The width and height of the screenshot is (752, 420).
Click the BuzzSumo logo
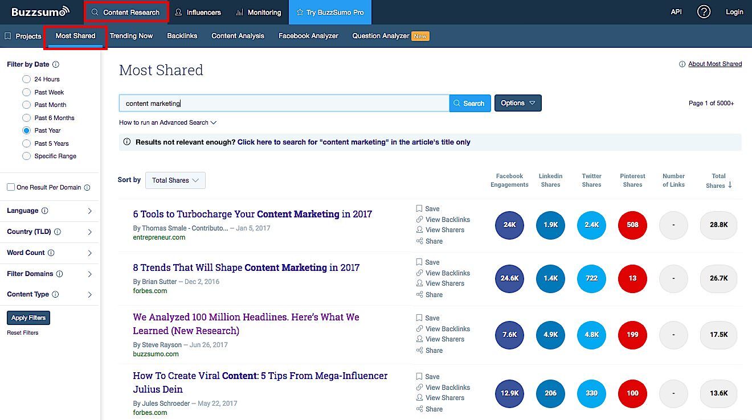coord(40,11)
